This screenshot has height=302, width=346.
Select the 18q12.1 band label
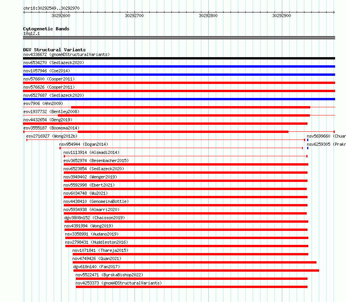31,33
